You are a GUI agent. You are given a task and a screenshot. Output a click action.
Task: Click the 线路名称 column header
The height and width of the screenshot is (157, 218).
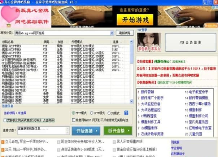[x=21, y=42]
